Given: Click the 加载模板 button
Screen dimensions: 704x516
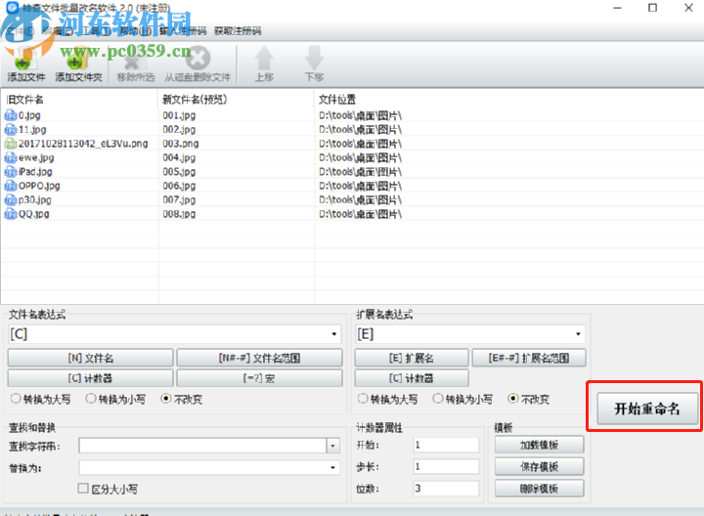Looking at the screenshot, I should (x=539, y=445).
